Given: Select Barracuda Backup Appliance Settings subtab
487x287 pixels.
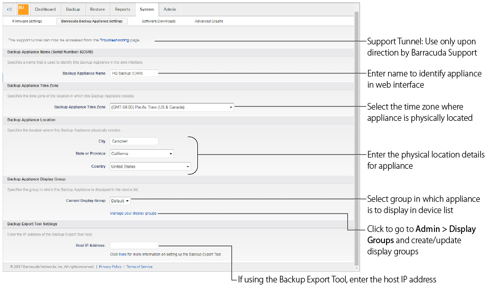Looking at the screenshot, I should pos(92,21).
